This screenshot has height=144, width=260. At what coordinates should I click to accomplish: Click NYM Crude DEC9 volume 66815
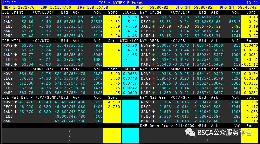click(x=235, y=22)
